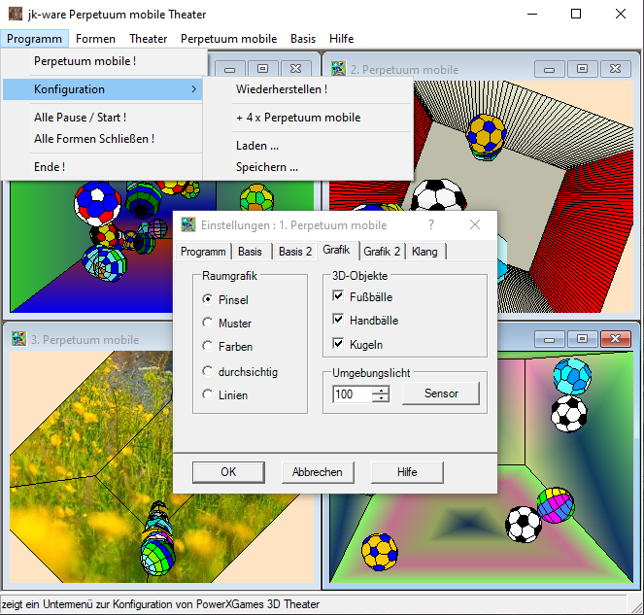Switch to the Basis 2 tab
This screenshot has height=615, width=644.
pos(295,252)
